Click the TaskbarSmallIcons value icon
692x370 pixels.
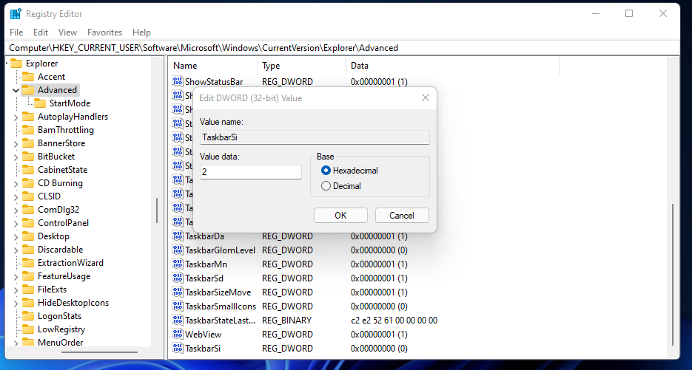178,306
